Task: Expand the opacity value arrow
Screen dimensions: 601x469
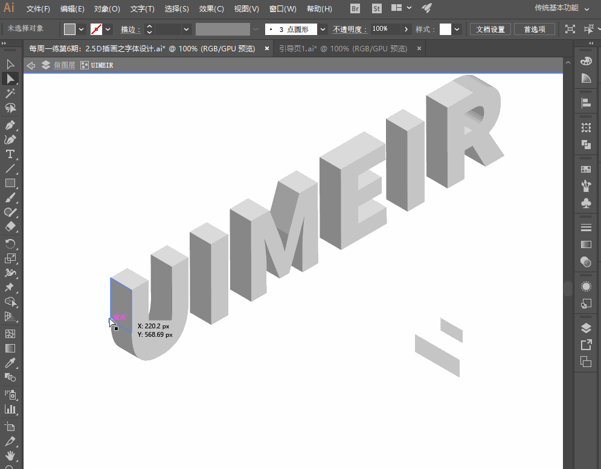Action: (407, 29)
